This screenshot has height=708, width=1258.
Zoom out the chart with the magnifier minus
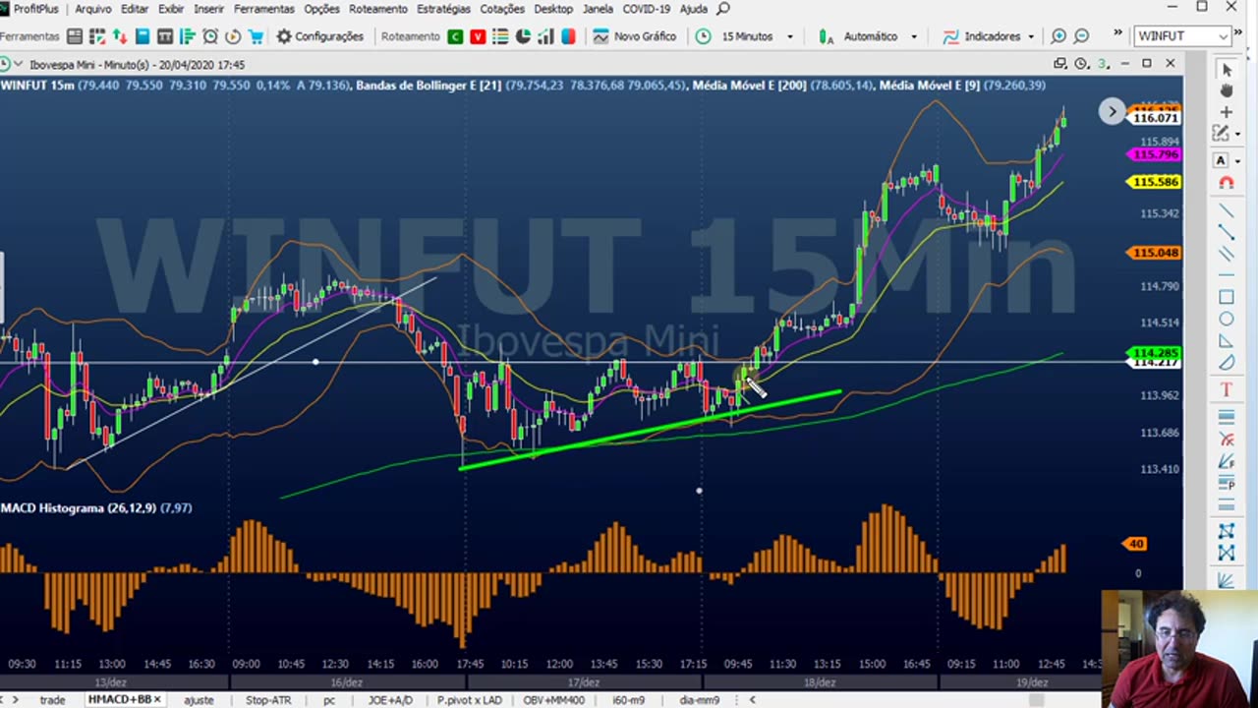click(x=1081, y=36)
